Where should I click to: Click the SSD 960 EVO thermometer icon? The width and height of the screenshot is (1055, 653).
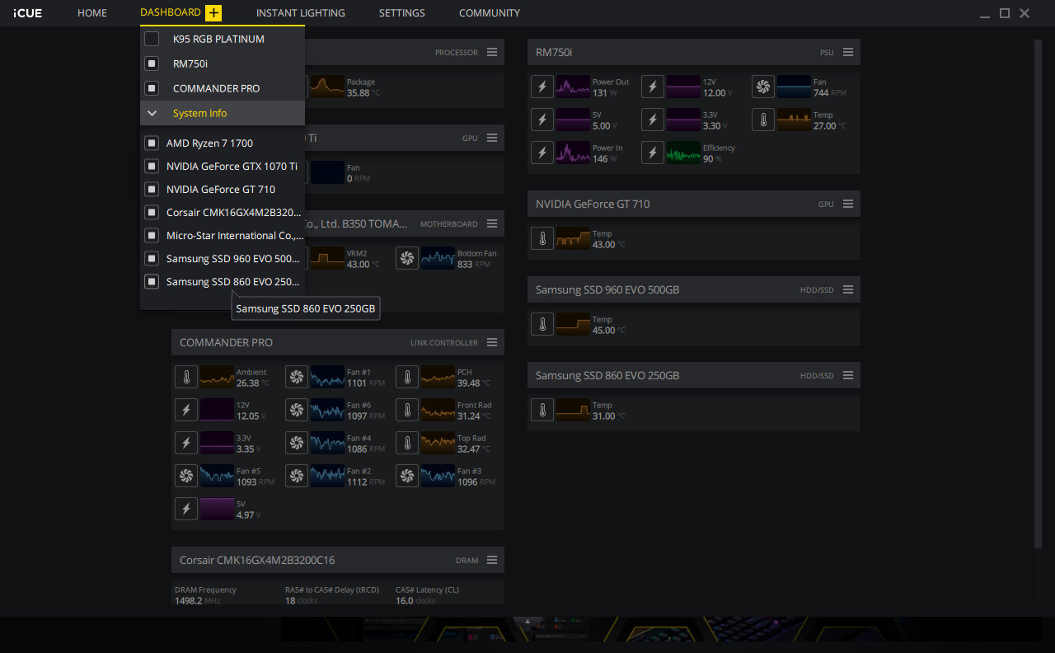point(542,324)
